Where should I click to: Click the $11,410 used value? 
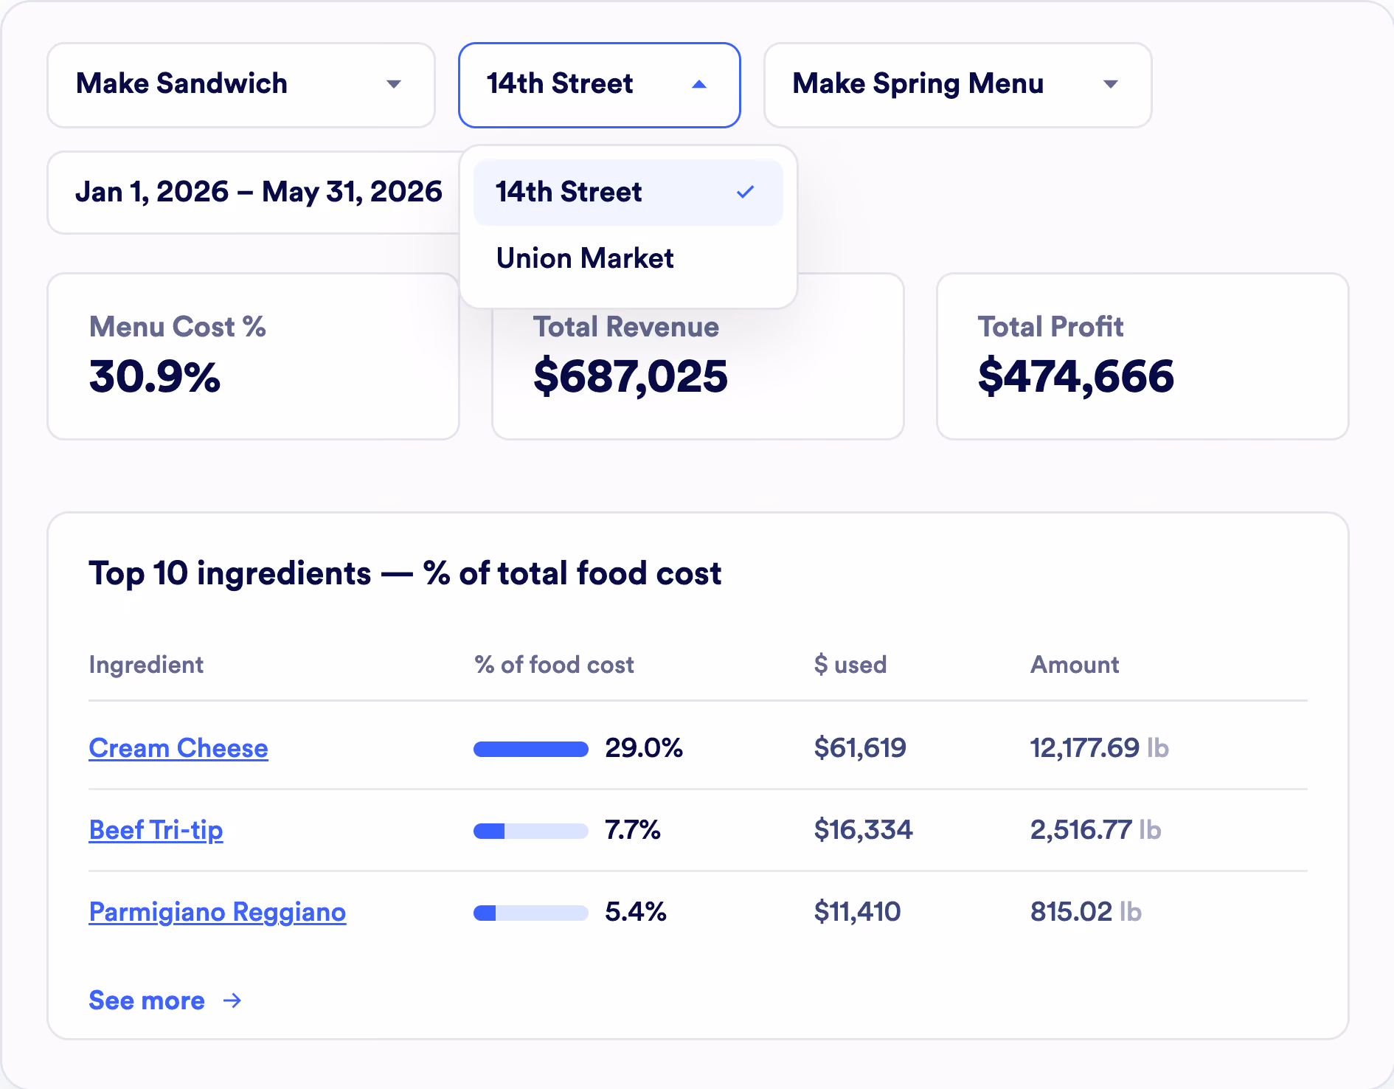pos(857,912)
